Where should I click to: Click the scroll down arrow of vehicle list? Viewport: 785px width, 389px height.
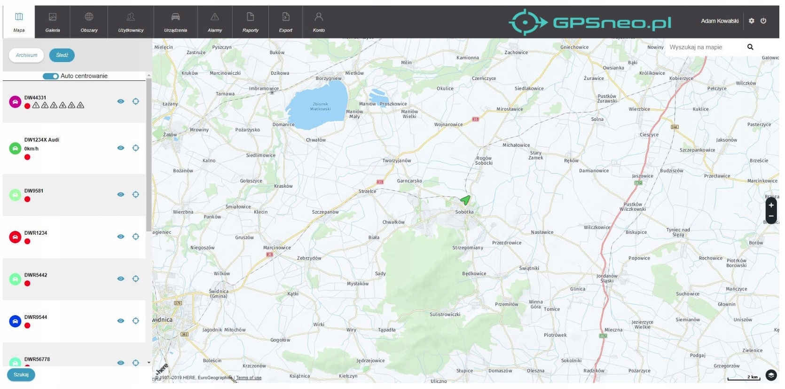click(149, 363)
